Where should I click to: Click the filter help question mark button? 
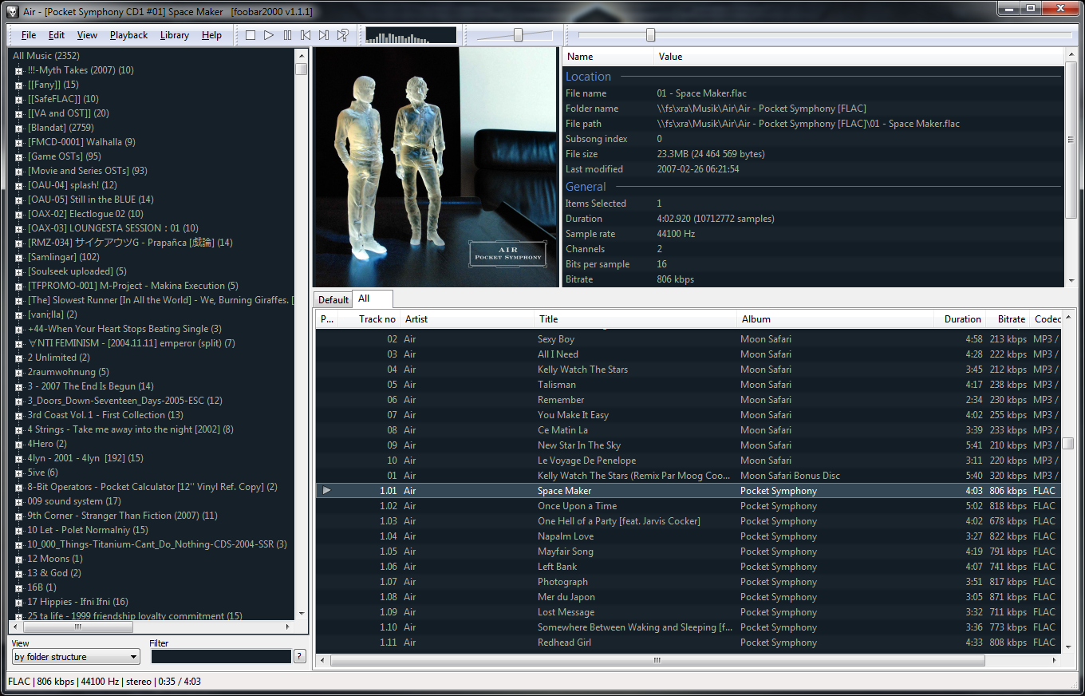[300, 656]
